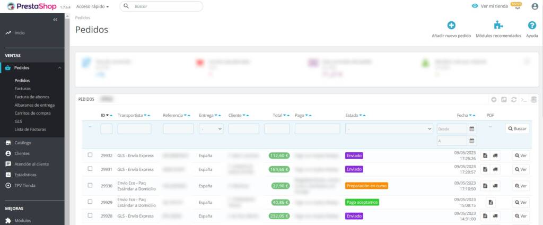Viewport: 543px width, 225px height.
Task: Select the checkbox for order 29930
Action: tap(90, 185)
